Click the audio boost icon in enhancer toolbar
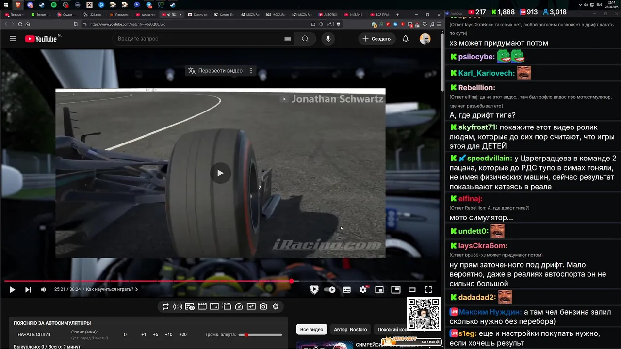Screen dimensions: 621x349 pyautogui.click(x=178, y=307)
